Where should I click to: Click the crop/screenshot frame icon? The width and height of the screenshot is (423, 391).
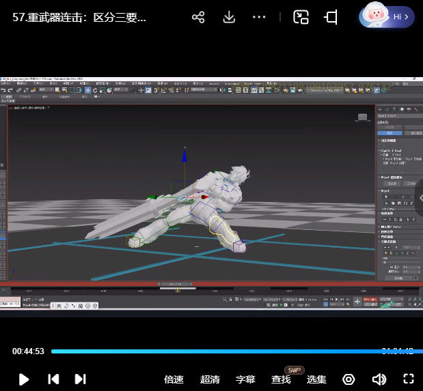(331, 17)
